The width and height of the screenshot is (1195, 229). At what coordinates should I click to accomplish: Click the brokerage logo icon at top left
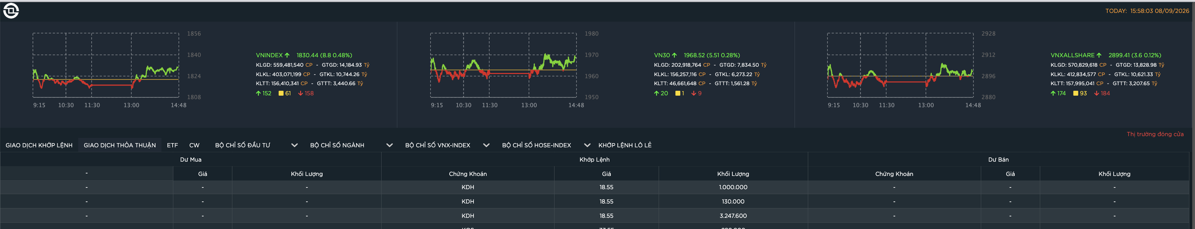pos(11,11)
